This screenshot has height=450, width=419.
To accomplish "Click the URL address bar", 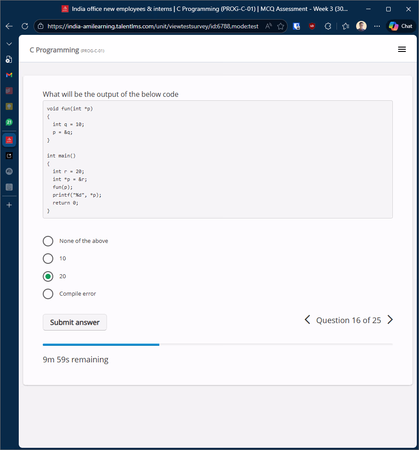I will click(x=153, y=26).
